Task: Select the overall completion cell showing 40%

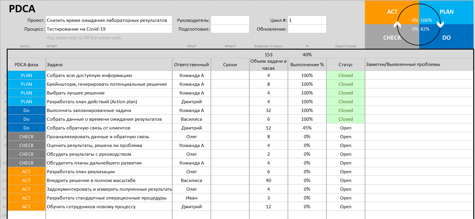Action: (307, 55)
